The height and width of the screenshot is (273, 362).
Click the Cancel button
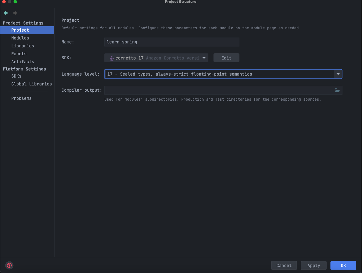click(x=284, y=265)
